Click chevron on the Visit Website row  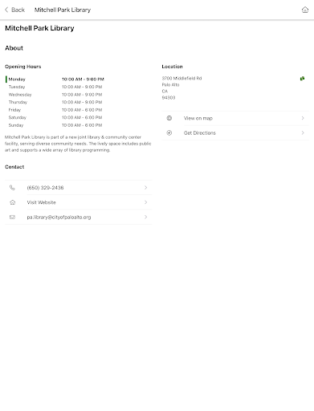(145, 202)
